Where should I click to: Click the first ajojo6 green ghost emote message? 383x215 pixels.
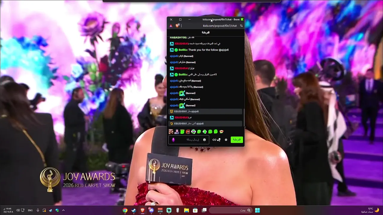[182, 93]
